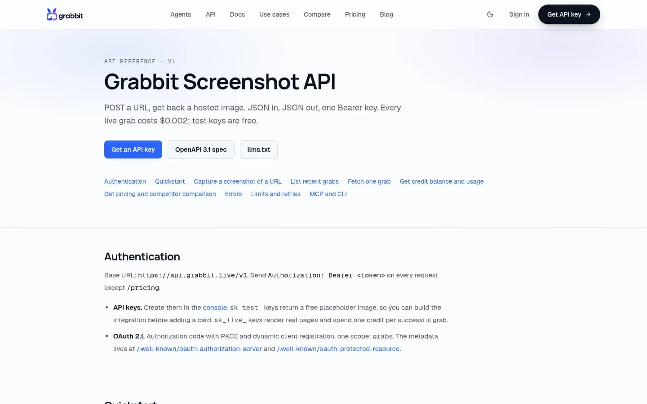This screenshot has height=404, width=647.
Task: Go to Docs in top navigation
Action: coord(237,14)
